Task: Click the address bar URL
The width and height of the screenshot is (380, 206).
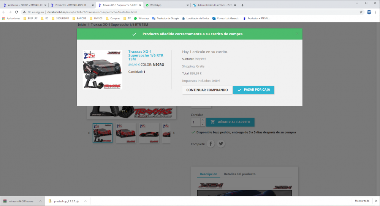Action: [92, 12]
